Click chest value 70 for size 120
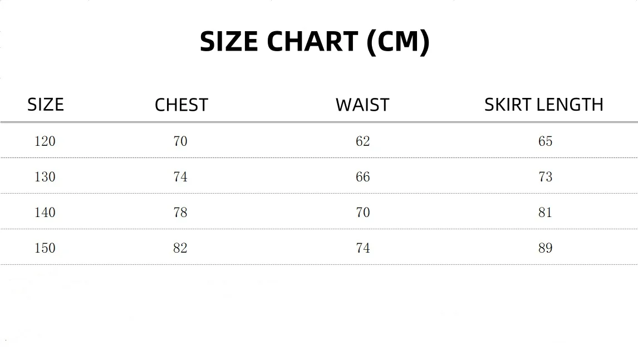 180,141
